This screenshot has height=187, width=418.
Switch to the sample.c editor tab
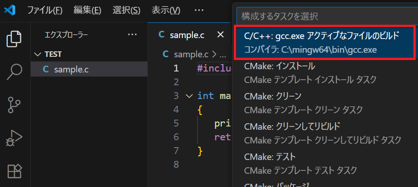(x=189, y=35)
